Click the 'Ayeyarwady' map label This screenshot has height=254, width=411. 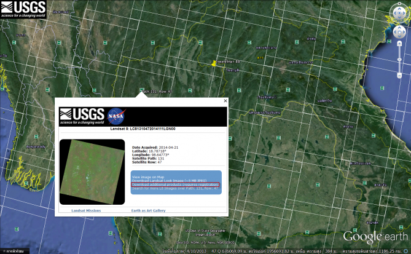point(36,146)
